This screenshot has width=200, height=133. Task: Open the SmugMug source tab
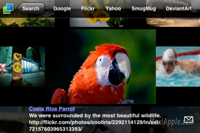point(143,9)
